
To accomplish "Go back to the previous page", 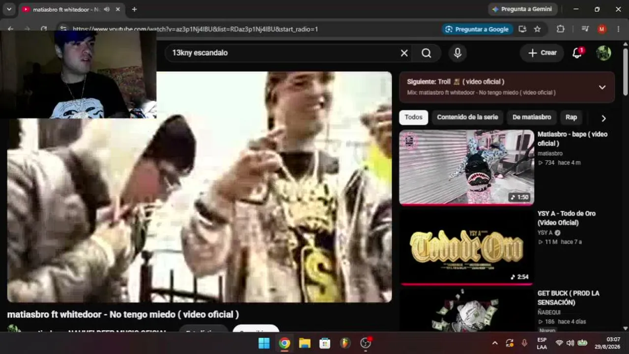I will [10, 29].
